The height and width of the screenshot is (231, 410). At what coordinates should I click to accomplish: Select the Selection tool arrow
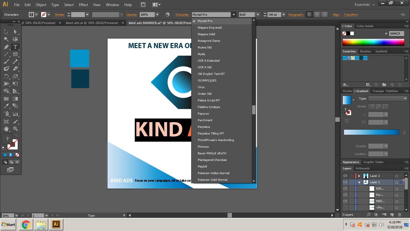[6, 32]
